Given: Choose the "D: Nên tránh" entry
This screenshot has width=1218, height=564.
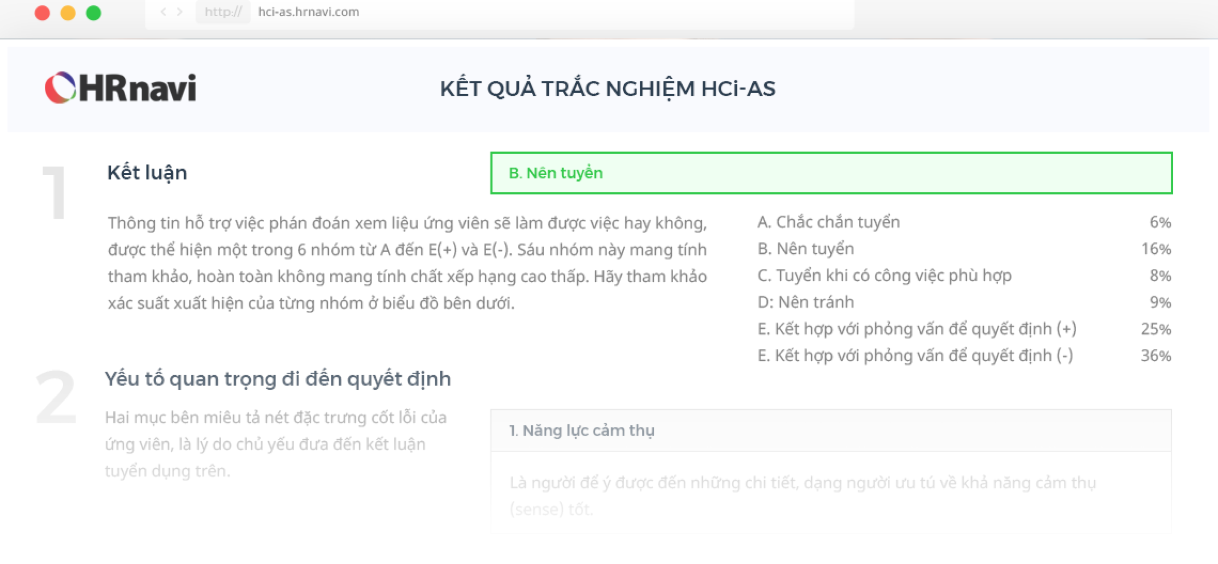Looking at the screenshot, I should [805, 302].
